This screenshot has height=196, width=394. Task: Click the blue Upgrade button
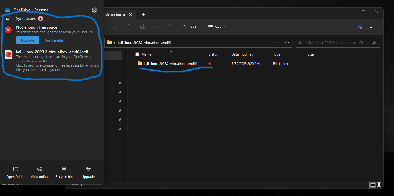pos(28,40)
